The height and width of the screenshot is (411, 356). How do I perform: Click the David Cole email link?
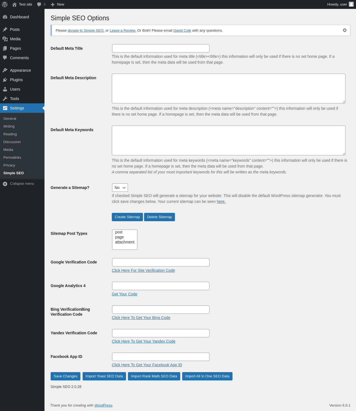(182, 31)
